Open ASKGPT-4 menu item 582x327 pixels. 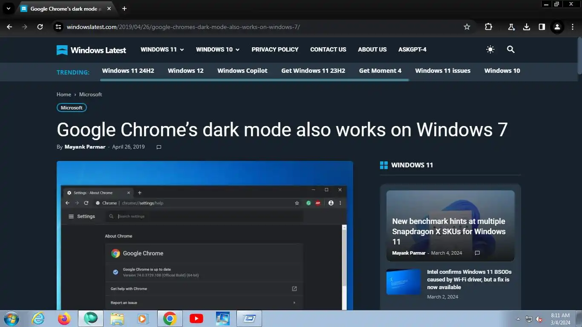[x=412, y=49]
